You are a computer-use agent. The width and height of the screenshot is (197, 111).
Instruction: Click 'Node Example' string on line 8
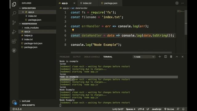[105, 45]
